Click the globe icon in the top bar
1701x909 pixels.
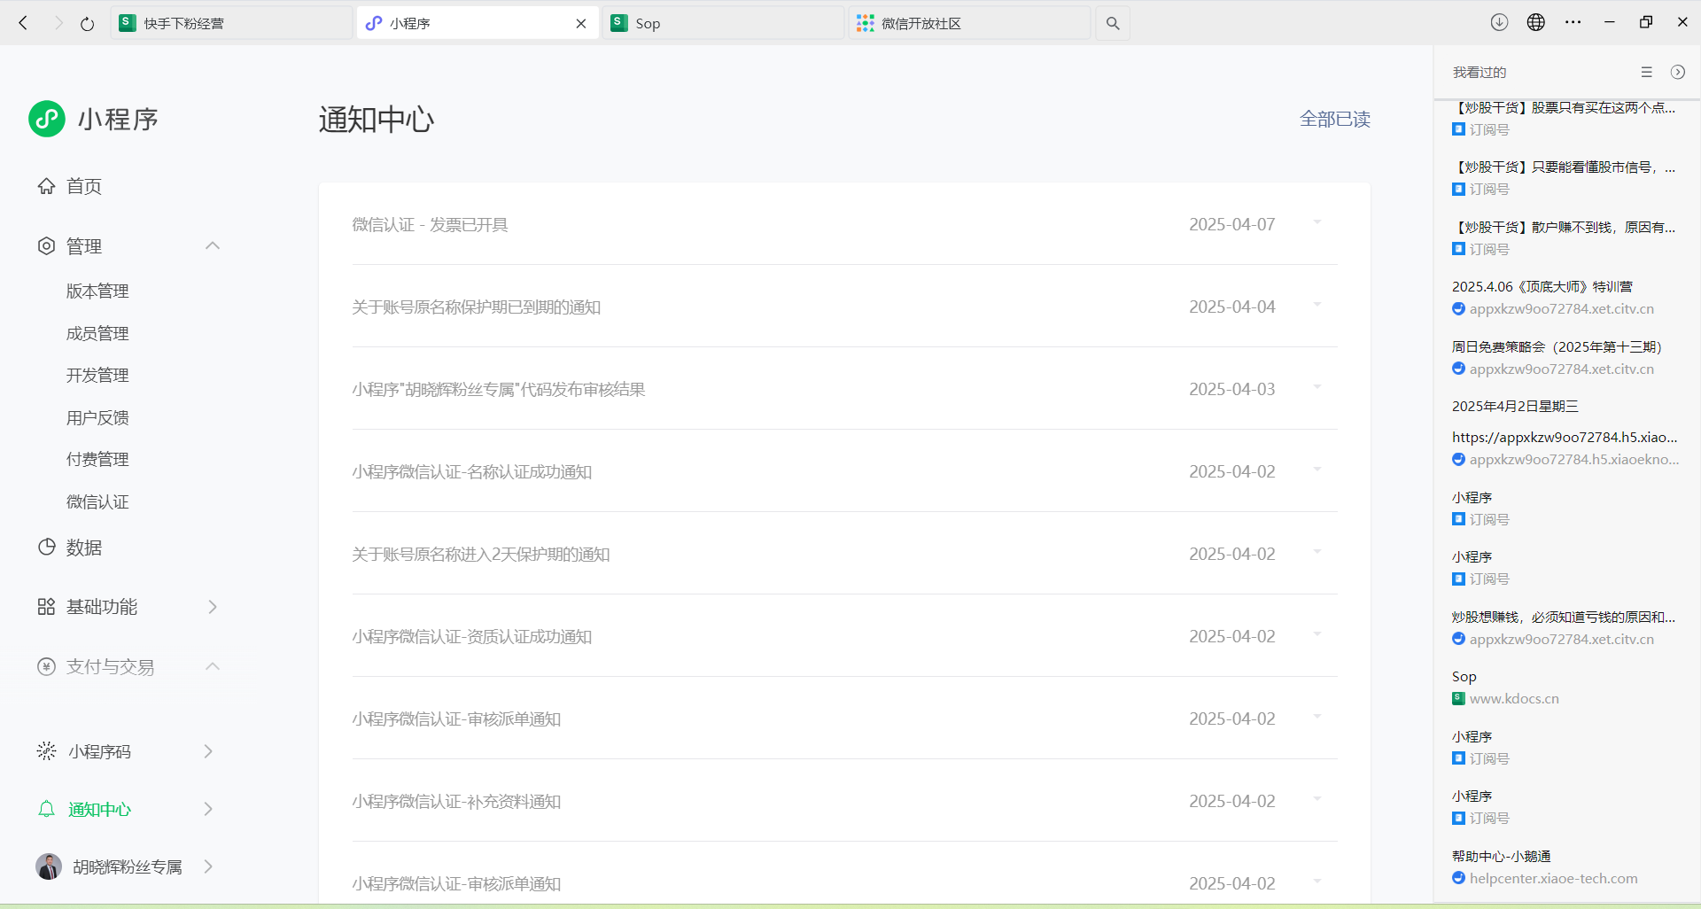click(x=1536, y=22)
